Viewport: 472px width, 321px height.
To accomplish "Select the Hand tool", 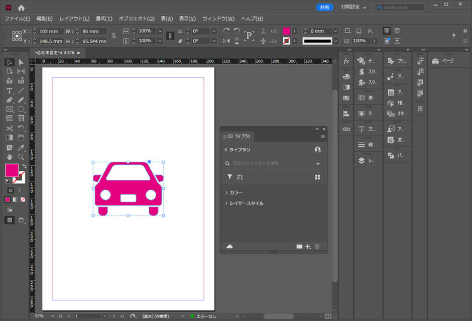I will tap(10, 157).
